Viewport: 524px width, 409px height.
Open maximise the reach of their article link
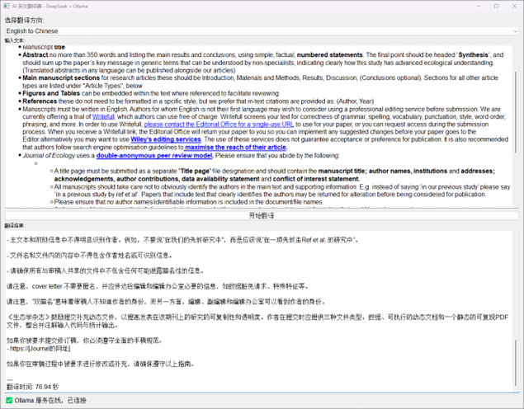pyautogui.click(x=236, y=148)
